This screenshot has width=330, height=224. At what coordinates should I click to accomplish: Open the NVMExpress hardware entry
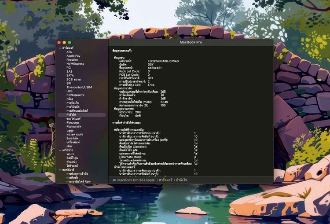click(x=75, y=63)
